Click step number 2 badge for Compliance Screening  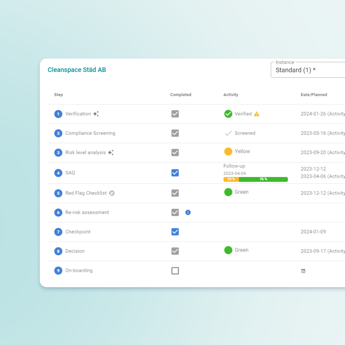pos(58,133)
